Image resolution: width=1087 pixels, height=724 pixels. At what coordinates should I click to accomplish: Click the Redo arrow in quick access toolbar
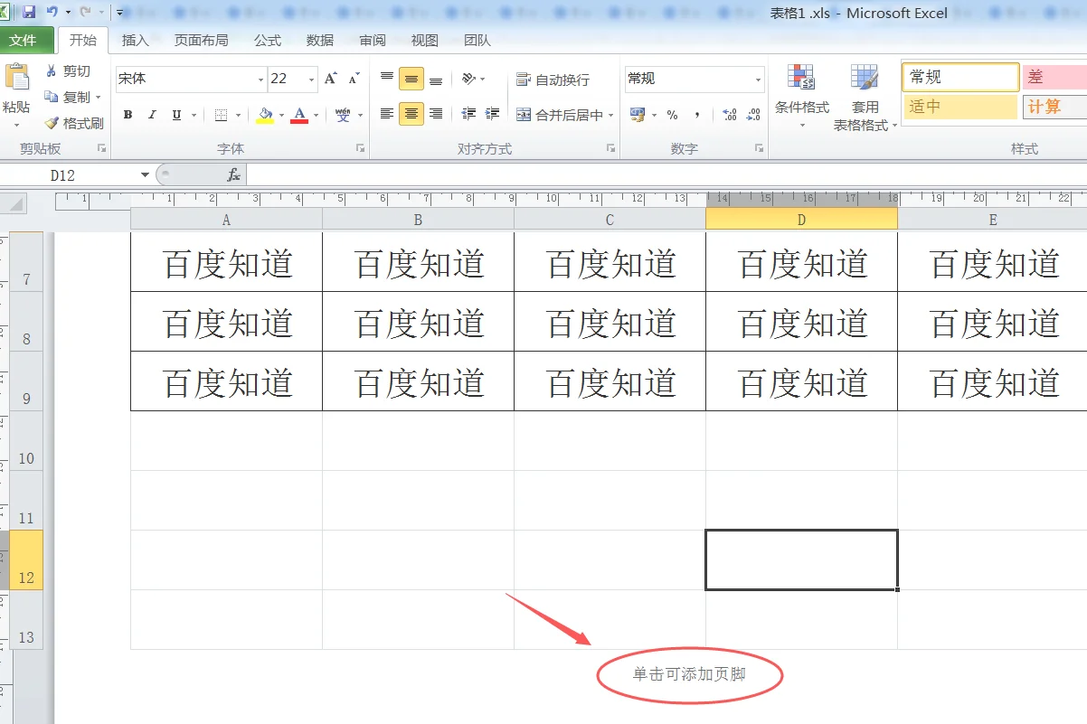(85, 13)
